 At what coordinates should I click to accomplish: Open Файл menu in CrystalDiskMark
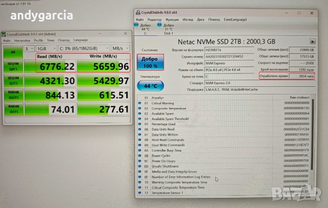pos(7,40)
